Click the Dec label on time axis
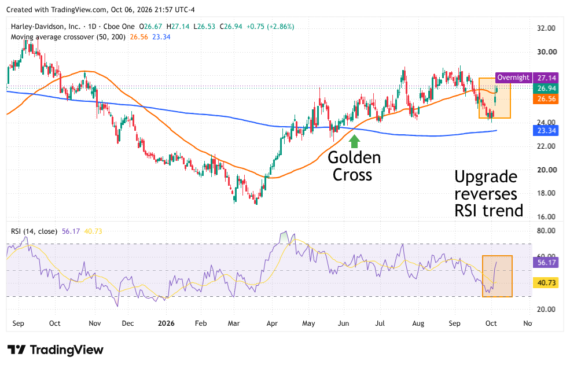This screenshot has height=368, width=570. [128, 323]
